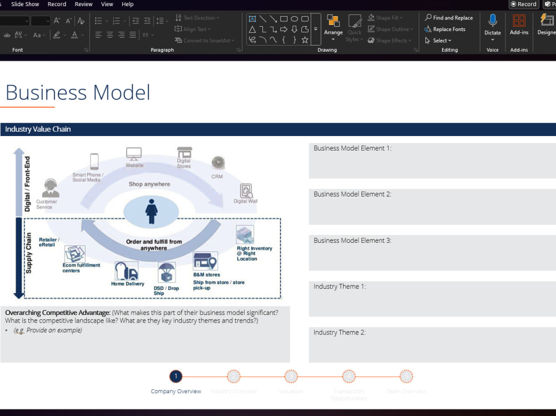Open the Review tab

84,4
